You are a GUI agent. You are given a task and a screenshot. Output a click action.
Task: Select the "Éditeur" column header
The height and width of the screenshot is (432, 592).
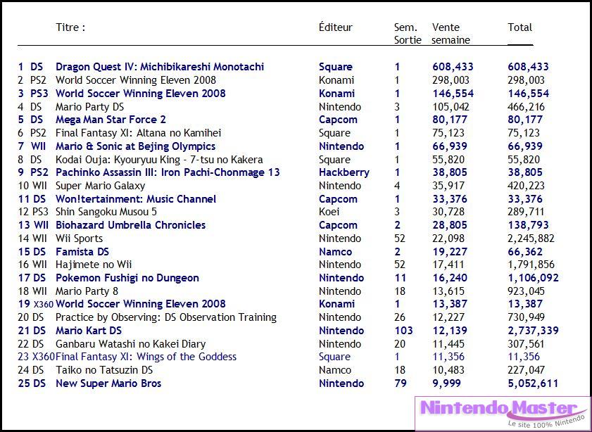point(336,27)
